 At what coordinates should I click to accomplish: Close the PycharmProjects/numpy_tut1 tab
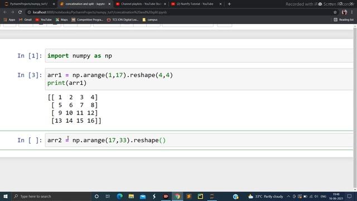[x=54, y=4]
